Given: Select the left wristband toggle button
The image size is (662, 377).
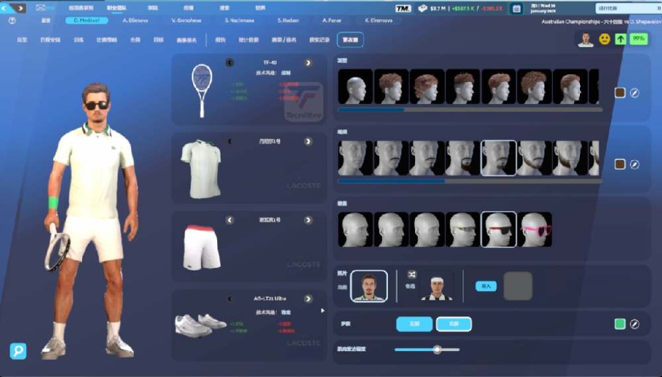Looking at the screenshot, I should tap(414, 324).
